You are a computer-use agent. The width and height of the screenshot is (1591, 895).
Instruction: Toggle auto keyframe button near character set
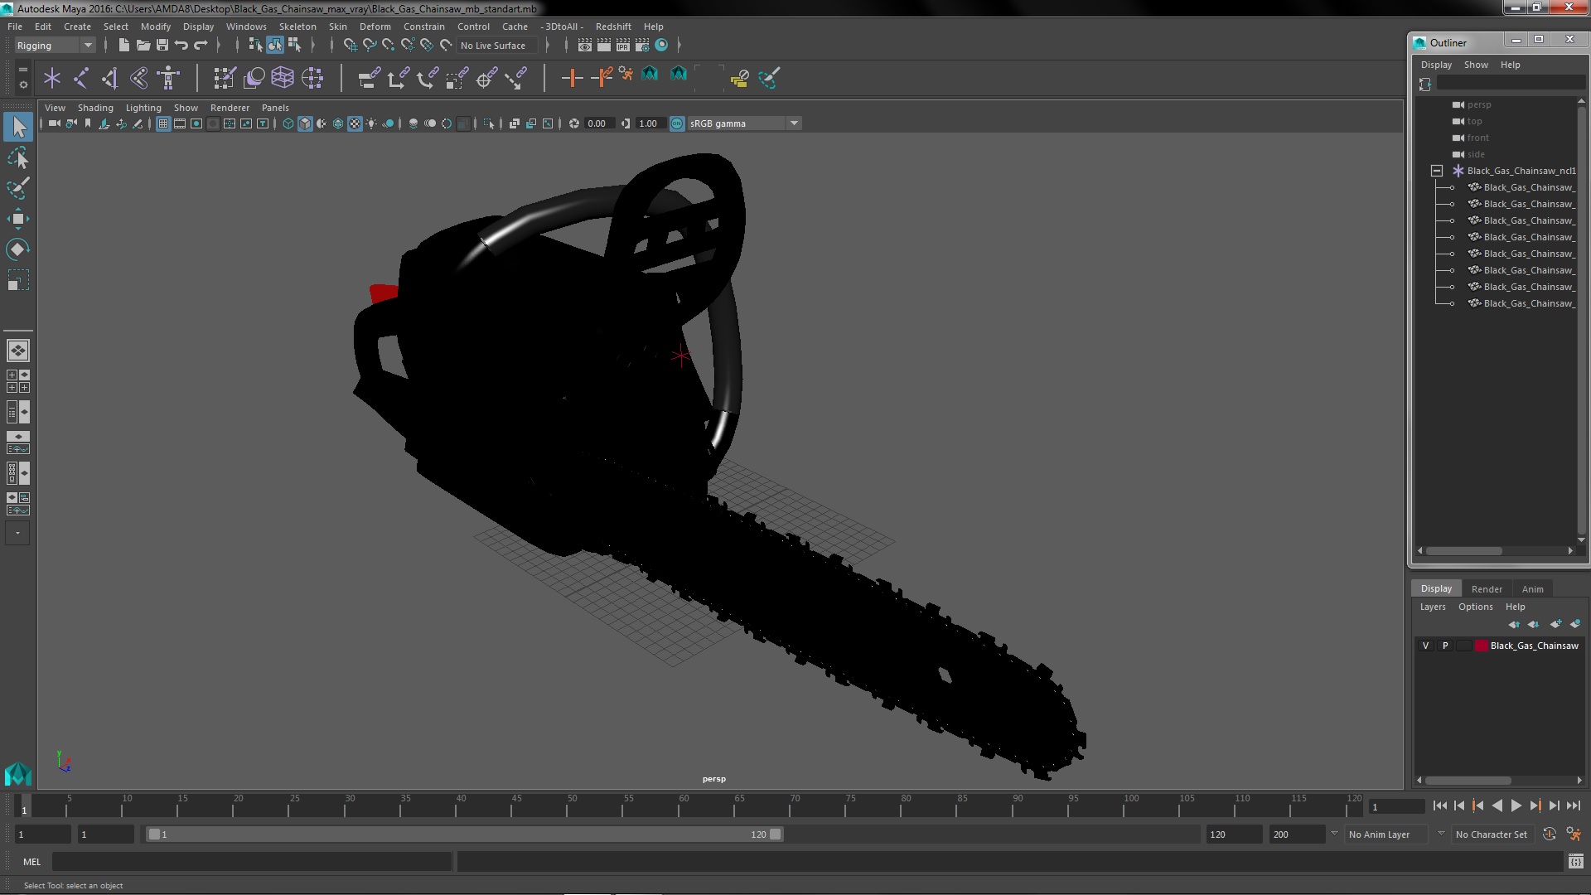click(x=1549, y=835)
